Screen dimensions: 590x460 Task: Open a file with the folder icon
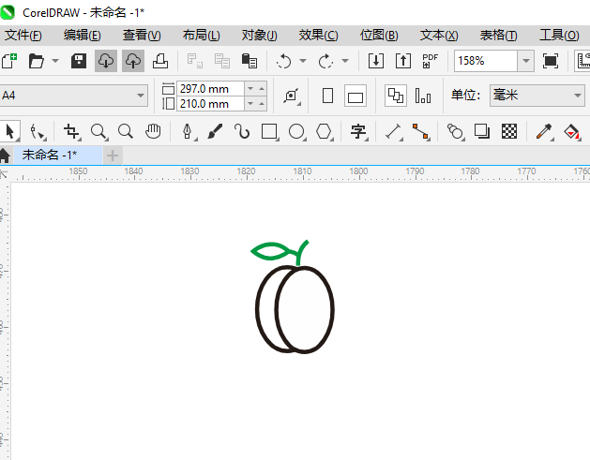(37, 61)
